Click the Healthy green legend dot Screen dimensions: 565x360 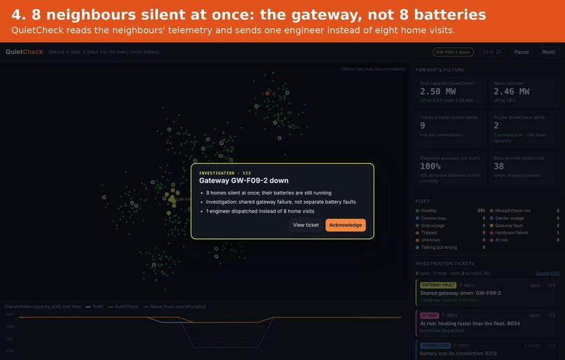417,211
